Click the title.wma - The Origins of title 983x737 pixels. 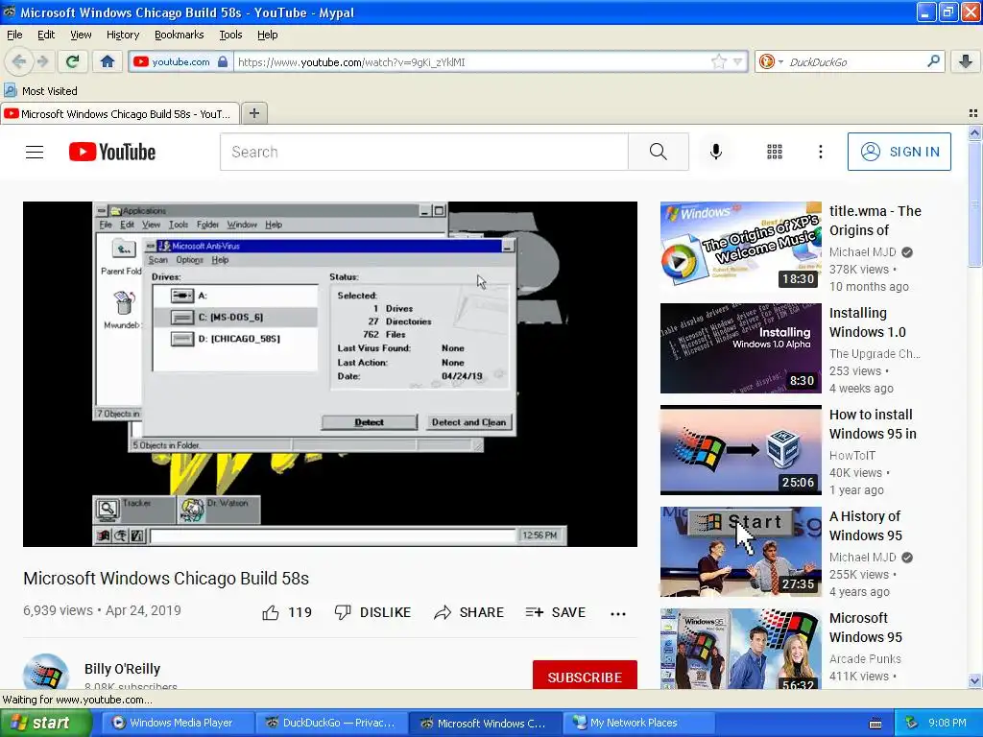pyautogui.click(x=875, y=221)
